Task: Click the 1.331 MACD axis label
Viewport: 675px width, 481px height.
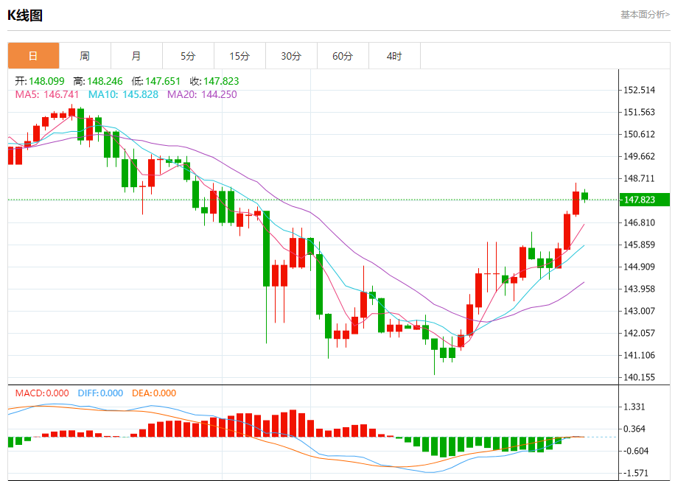Action: point(634,407)
